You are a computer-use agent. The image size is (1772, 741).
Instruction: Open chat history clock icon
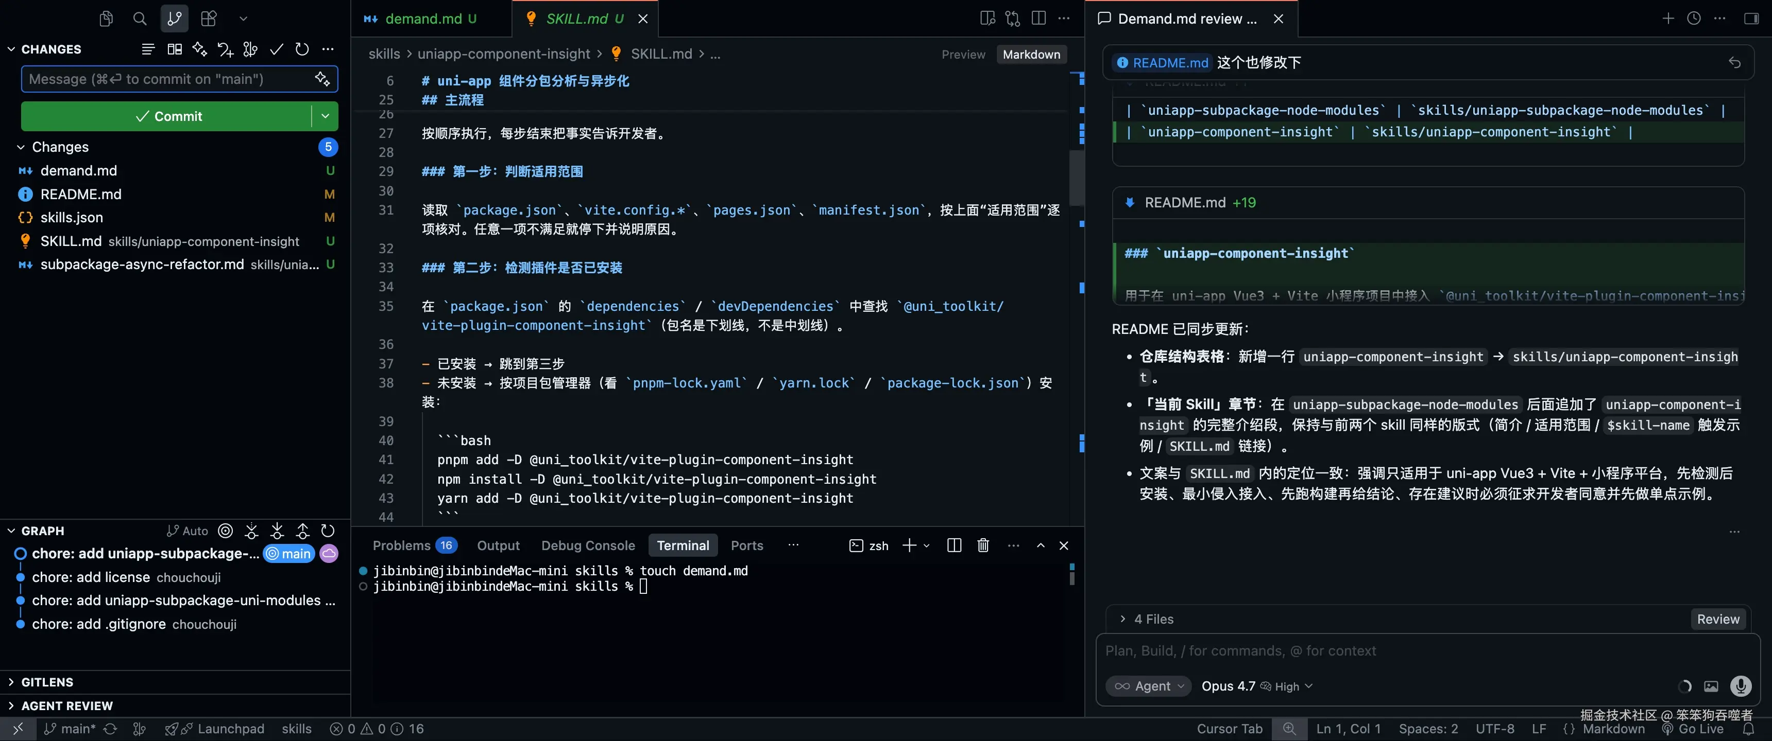[x=1694, y=19]
